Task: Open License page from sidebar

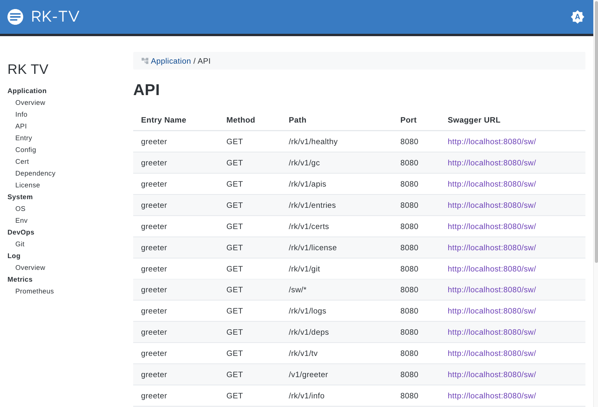Action: [28, 185]
